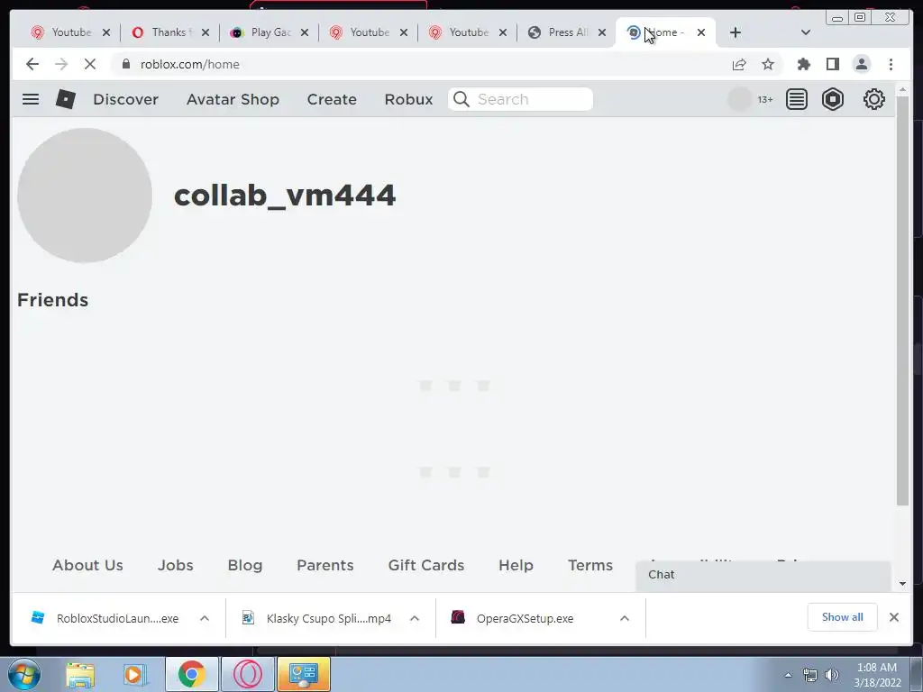
Task: Open the Roblox notifications feed icon
Action: click(797, 99)
